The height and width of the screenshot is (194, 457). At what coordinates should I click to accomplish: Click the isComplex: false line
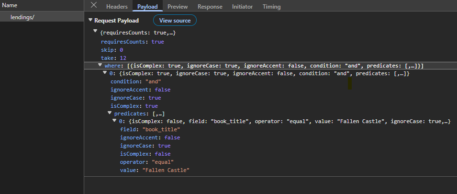(145, 154)
